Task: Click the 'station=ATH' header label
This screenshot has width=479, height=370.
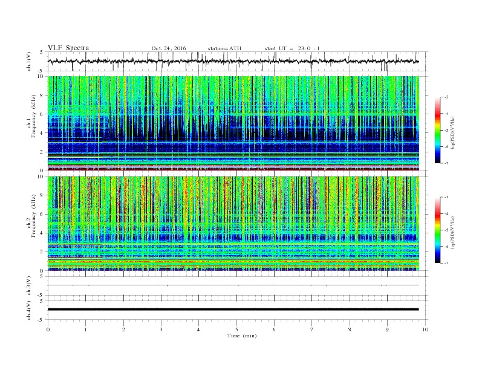Action: point(224,48)
